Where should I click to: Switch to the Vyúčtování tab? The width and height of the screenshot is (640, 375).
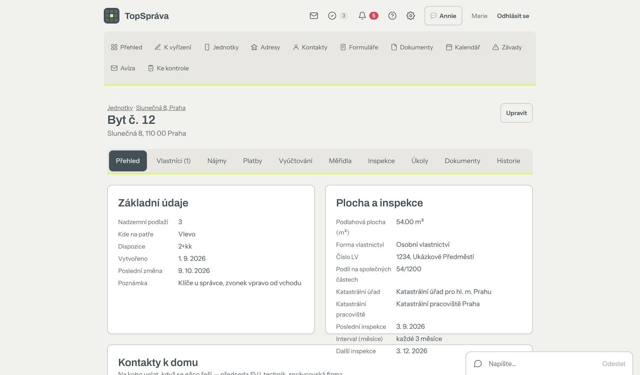296,161
